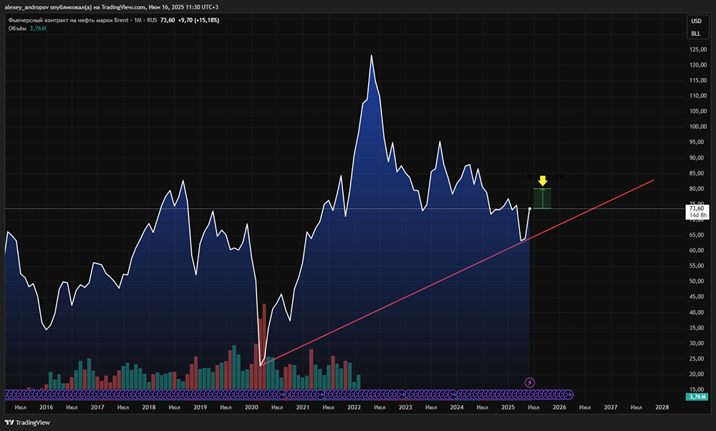Click the 60,00 price axis label

click(x=697, y=250)
